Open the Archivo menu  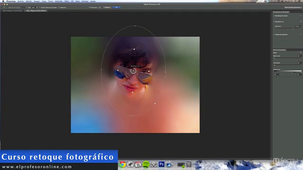[x=21, y=1]
